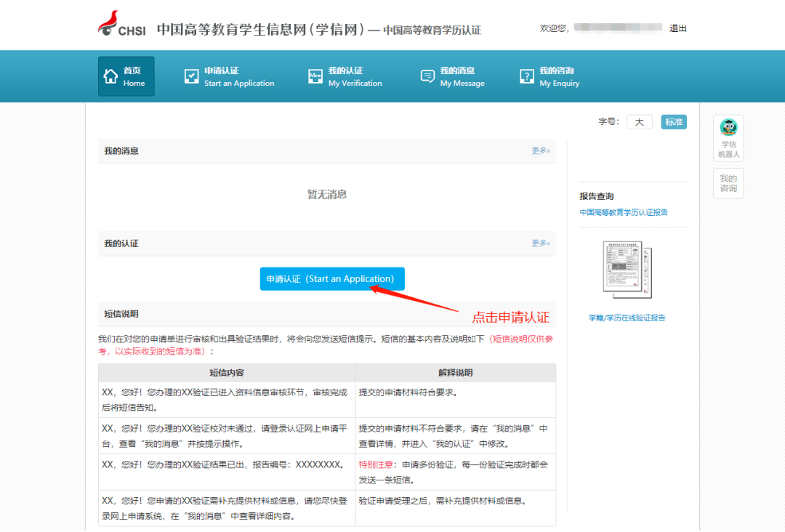Image resolution: width=785 pixels, height=532 pixels.
Task: Click 退出 to log out
Action: [x=677, y=28]
